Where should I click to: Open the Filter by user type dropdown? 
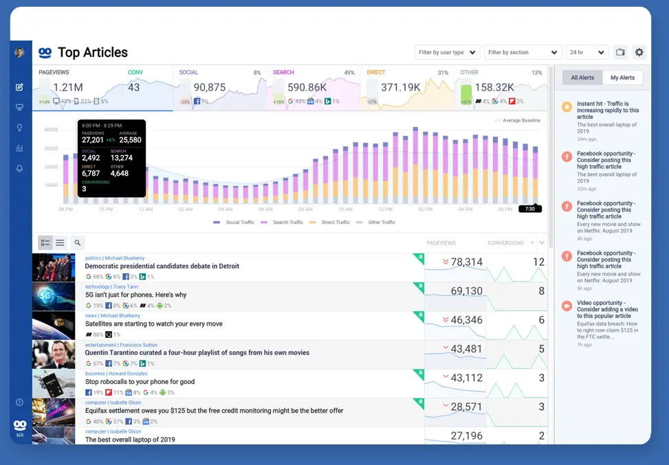[447, 52]
